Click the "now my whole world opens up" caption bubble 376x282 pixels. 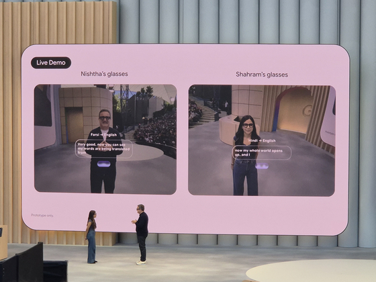click(x=262, y=153)
